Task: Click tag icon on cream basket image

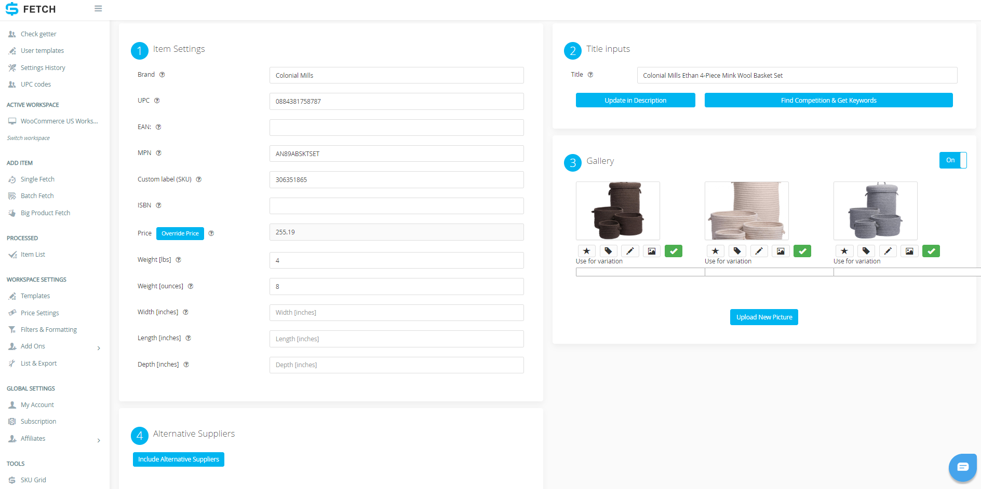Action: (737, 251)
